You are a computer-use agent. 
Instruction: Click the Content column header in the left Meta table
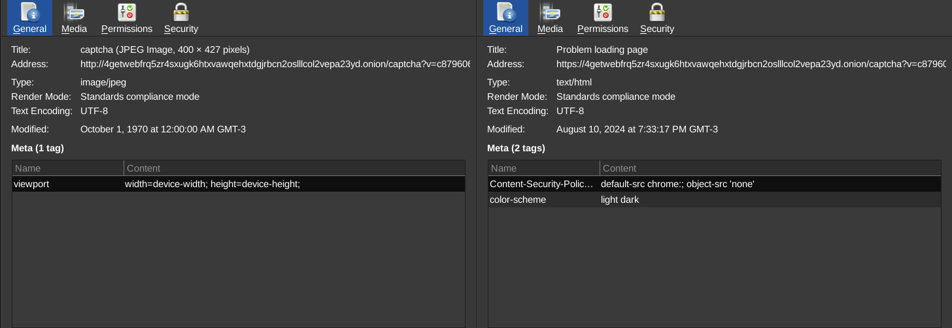coord(294,168)
